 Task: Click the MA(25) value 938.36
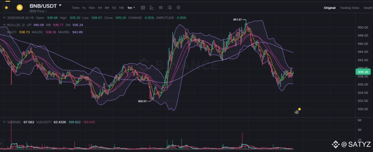[x=51, y=32]
